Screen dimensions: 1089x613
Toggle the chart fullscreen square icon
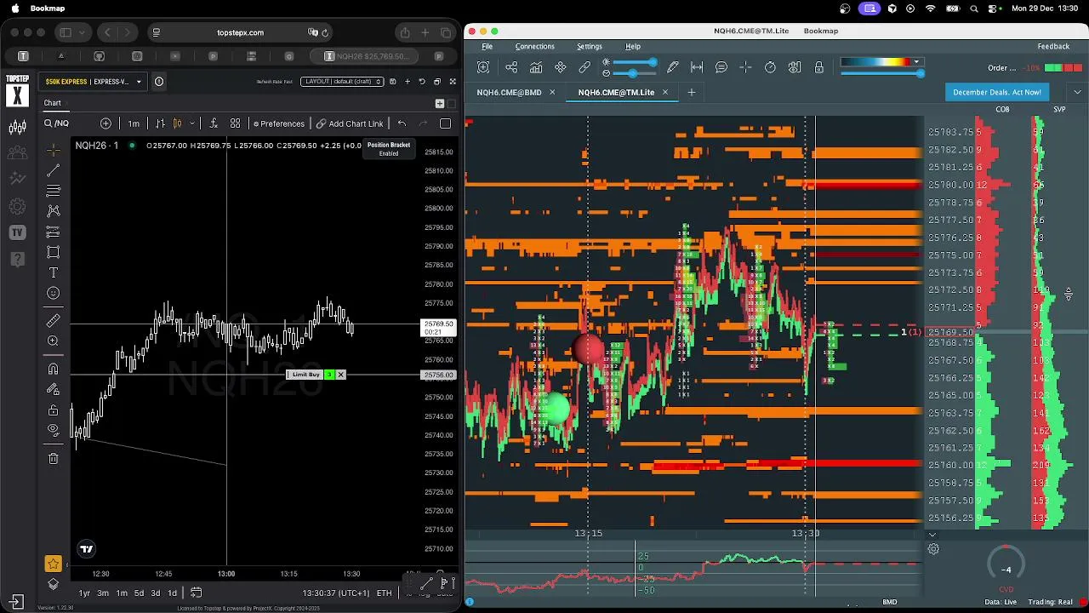pyautogui.click(x=445, y=123)
